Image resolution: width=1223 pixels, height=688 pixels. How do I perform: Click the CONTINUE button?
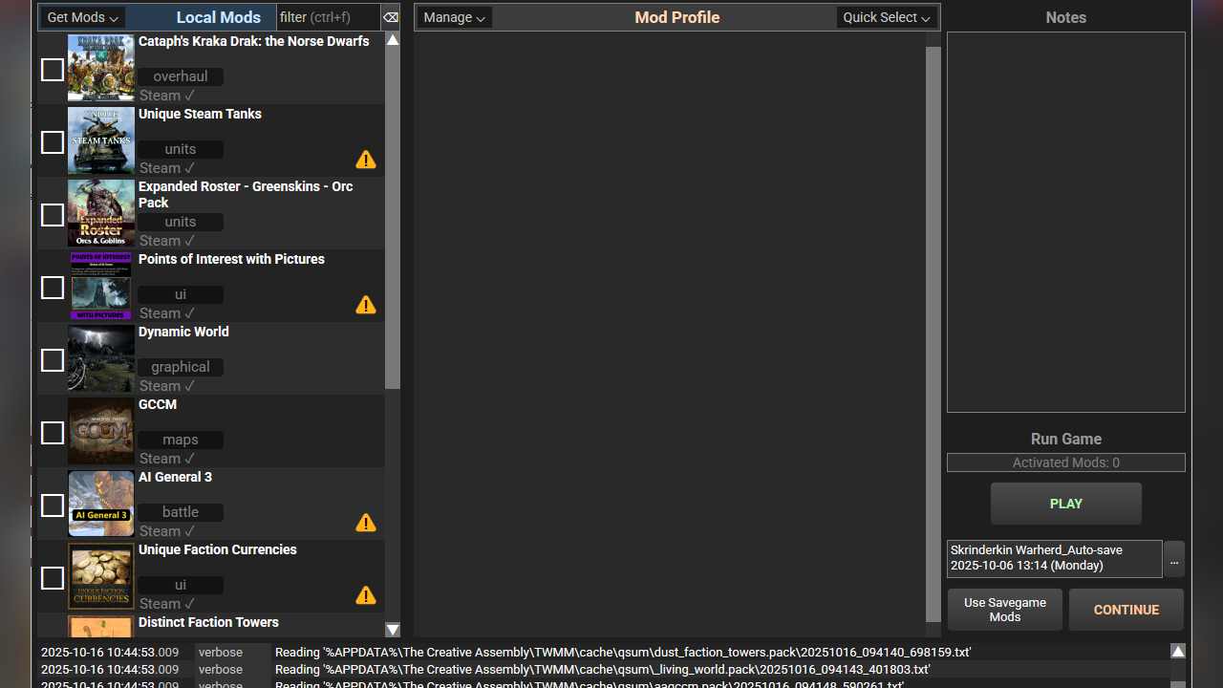point(1126,610)
